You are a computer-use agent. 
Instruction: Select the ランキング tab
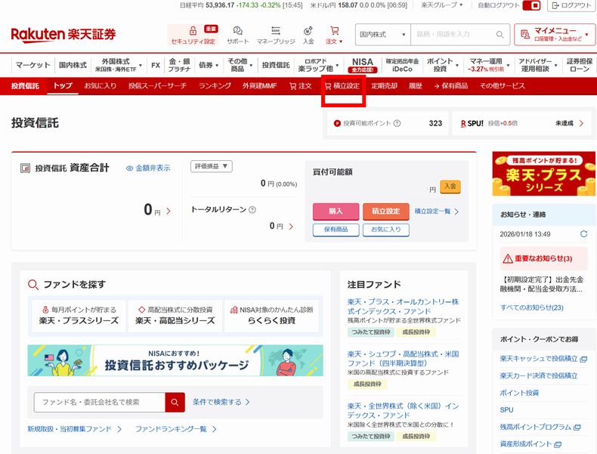pos(215,86)
